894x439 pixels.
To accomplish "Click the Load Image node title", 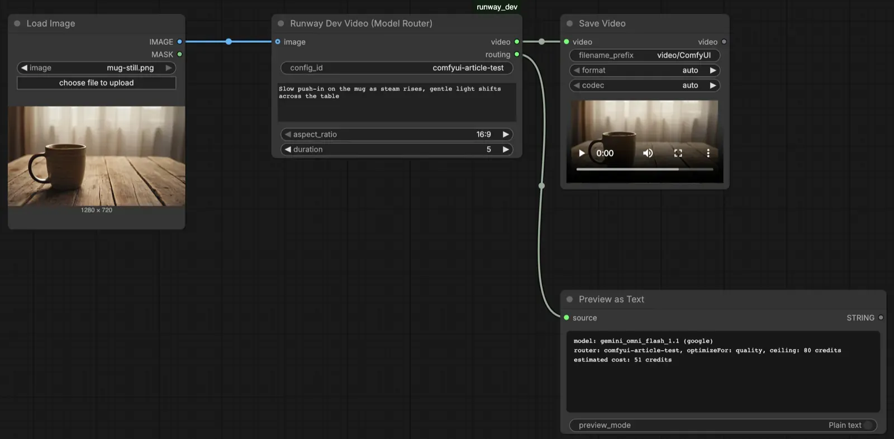I will click(51, 23).
